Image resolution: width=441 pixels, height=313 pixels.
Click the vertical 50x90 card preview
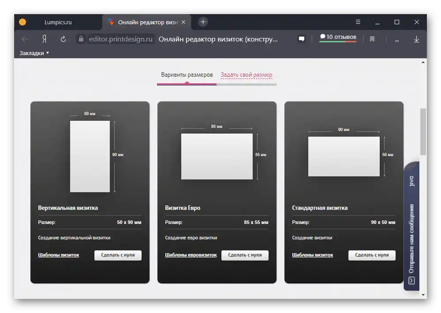[x=90, y=156]
